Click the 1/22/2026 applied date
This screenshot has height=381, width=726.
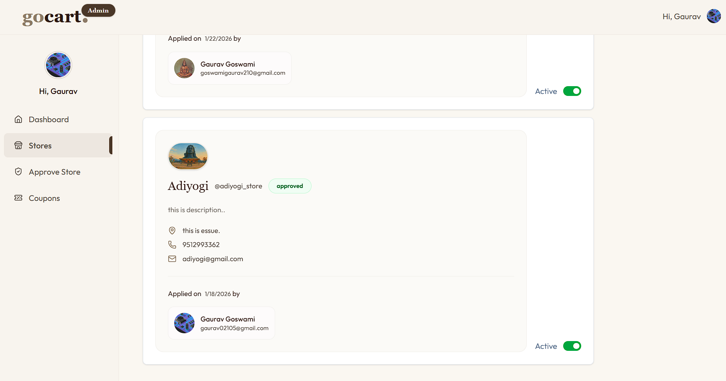point(218,39)
